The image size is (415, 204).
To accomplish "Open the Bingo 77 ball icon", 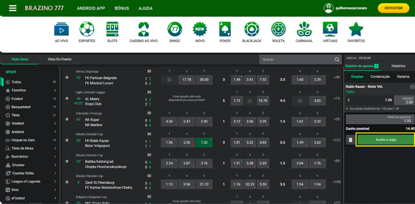I will pos(175,29).
